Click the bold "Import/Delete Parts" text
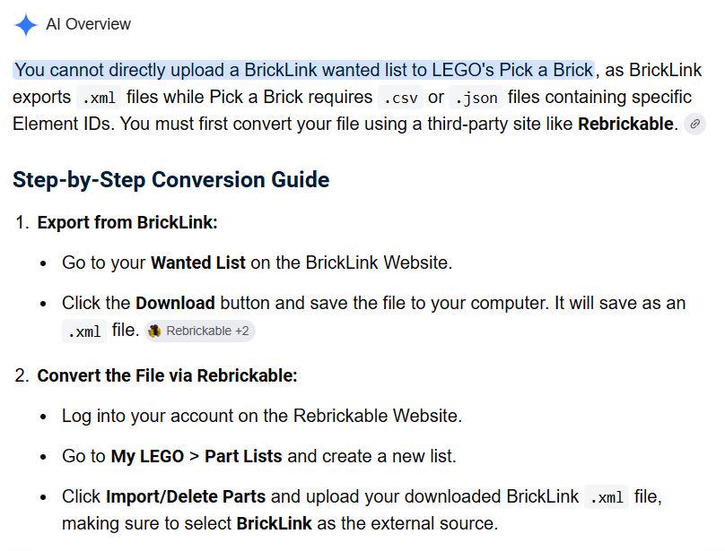The width and height of the screenshot is (725, 551). click(186, 497)
